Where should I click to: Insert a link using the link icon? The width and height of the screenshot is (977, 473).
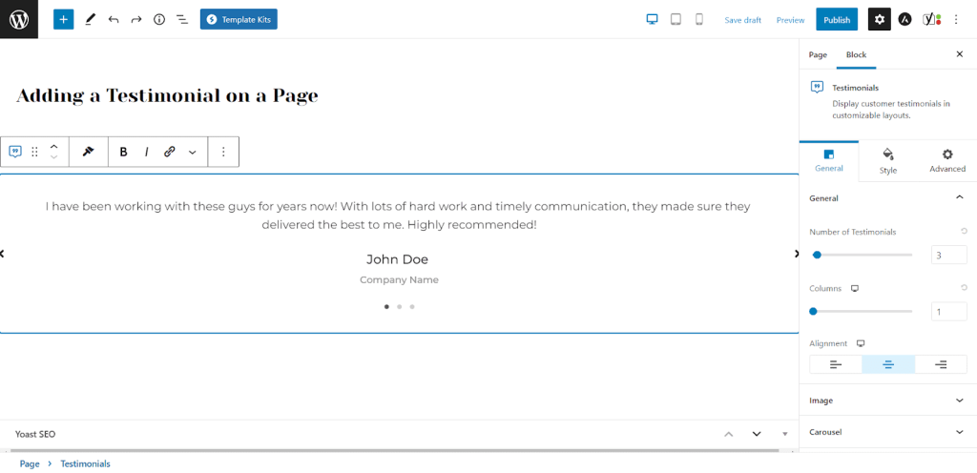170,152
